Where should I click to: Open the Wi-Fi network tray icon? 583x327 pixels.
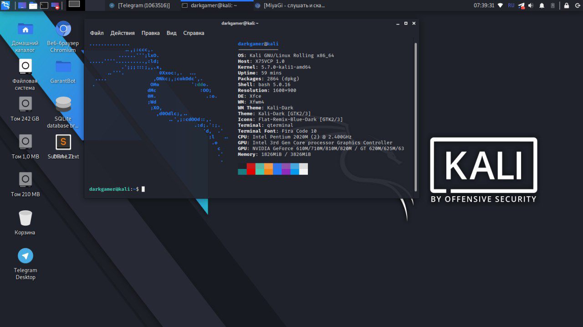[x=501, y=5]
